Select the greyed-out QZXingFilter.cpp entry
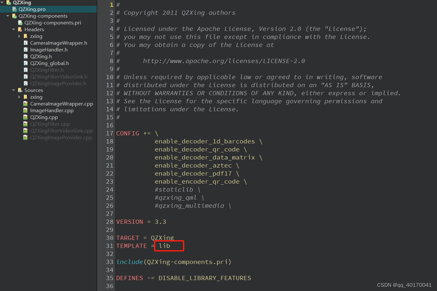Viewport: 437px width, 291px height. [x=50, y=124]
